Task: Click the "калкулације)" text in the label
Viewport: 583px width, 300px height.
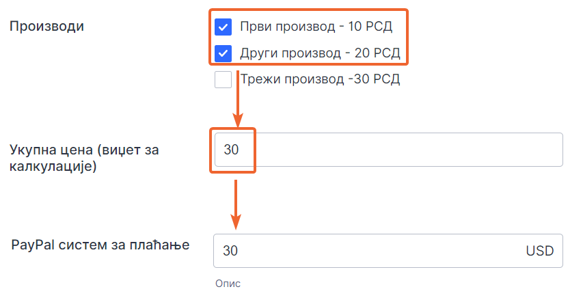Action: pos(53,166)
